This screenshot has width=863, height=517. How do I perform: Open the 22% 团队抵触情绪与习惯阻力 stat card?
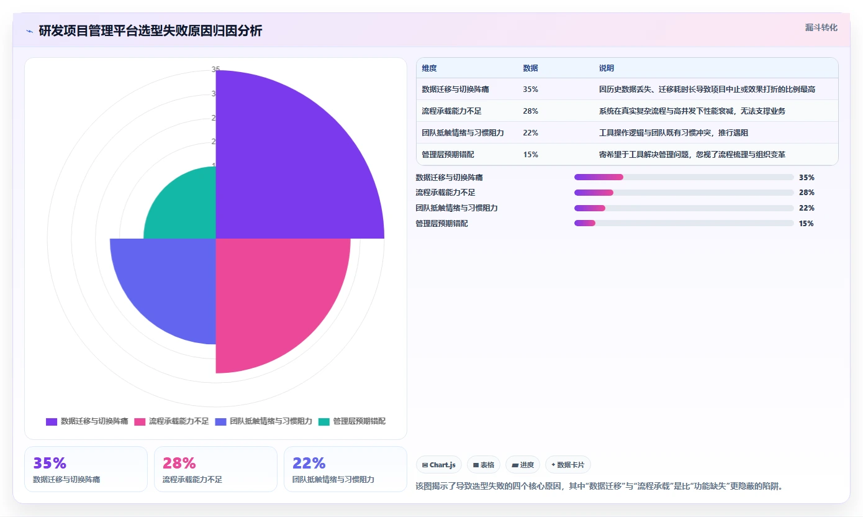pos(345,469)
